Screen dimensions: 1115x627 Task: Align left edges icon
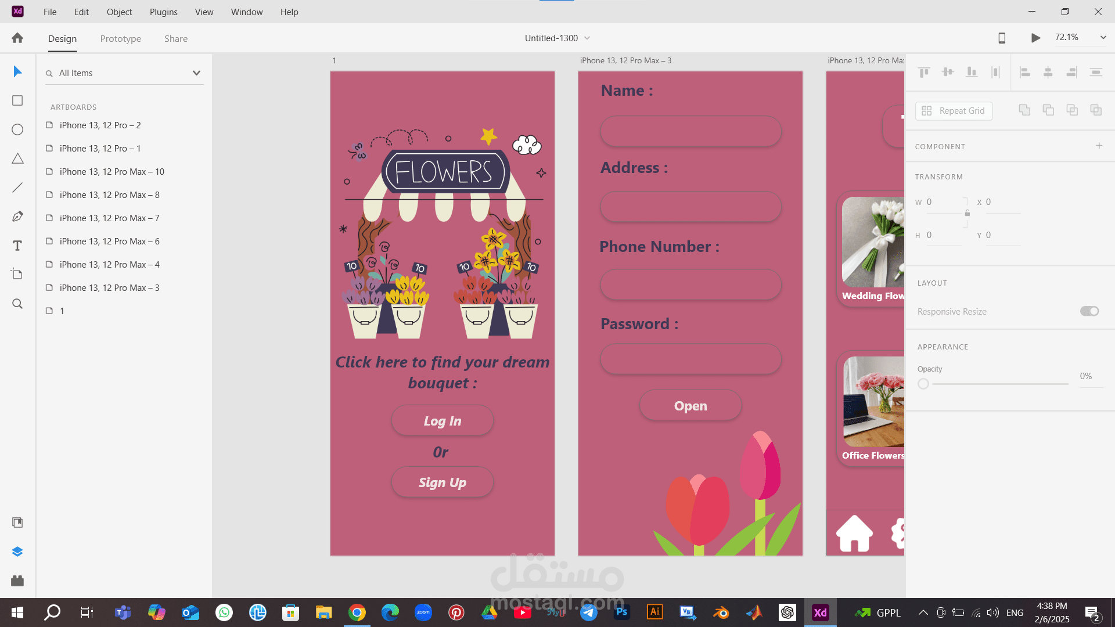(x=1025, y=72)
